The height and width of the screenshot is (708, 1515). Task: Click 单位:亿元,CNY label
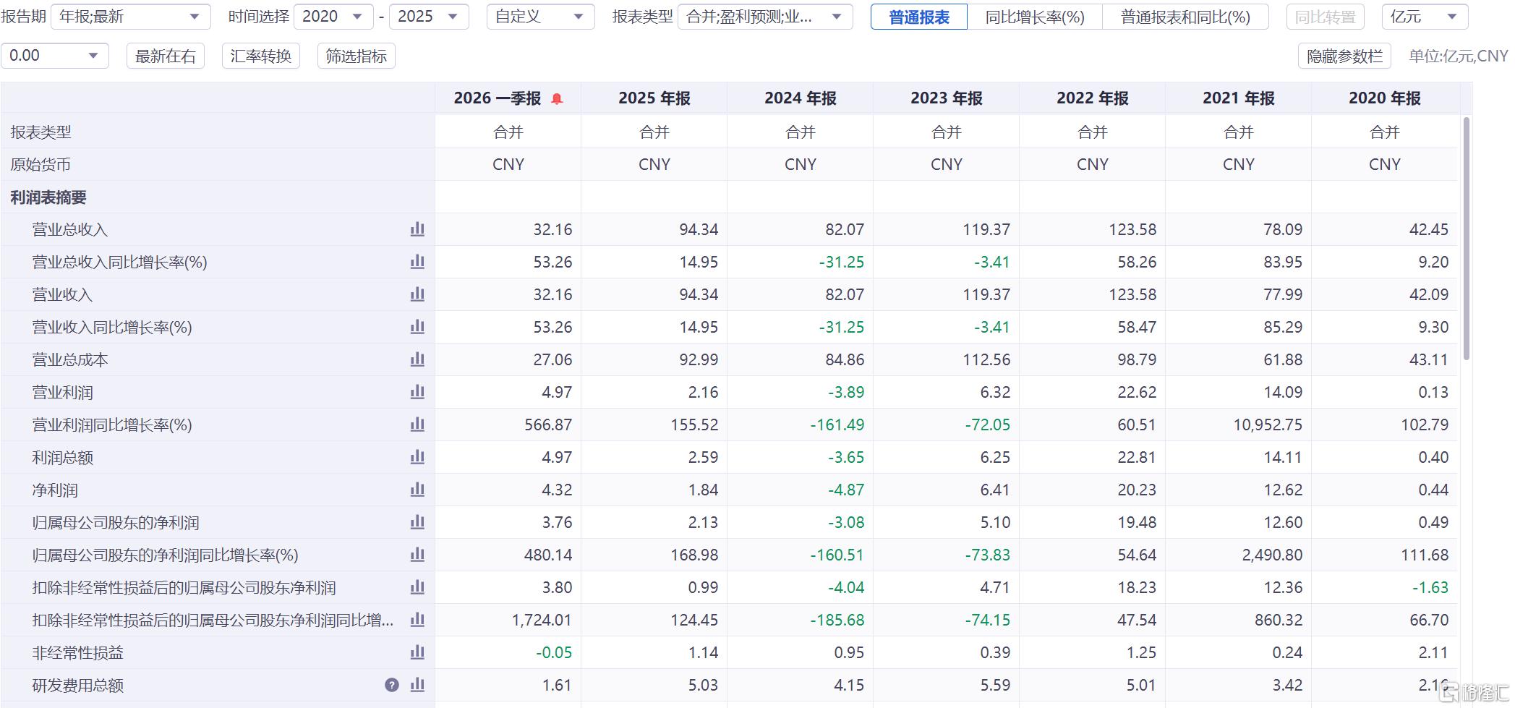(1458, 56)
